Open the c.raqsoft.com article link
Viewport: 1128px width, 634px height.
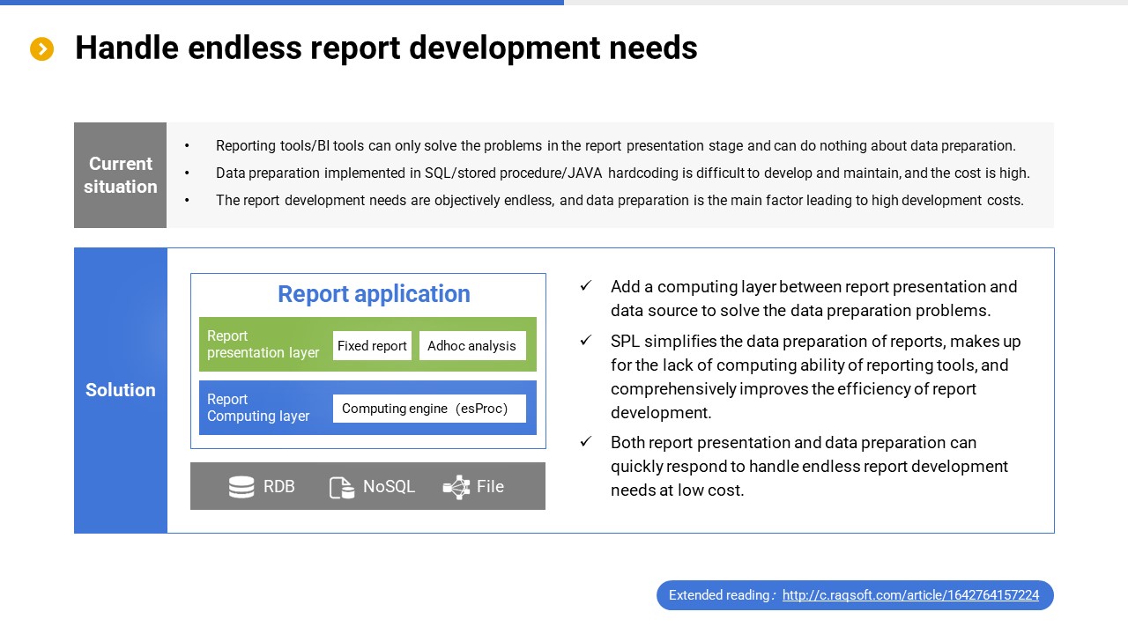tap(910, 595)
